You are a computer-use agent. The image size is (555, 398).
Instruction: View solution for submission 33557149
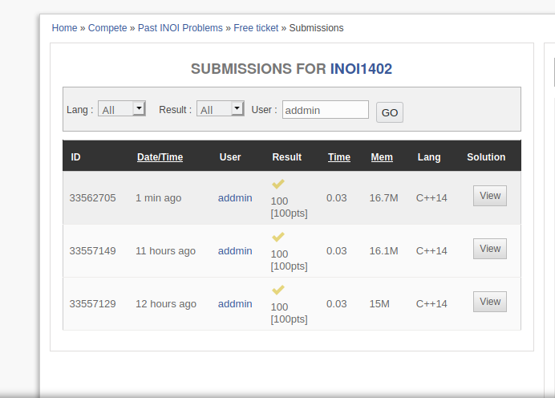coord(490,249)
